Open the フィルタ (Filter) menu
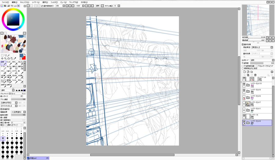The height and width of the screenshot is (160, 275). click(x=54, y=2)
